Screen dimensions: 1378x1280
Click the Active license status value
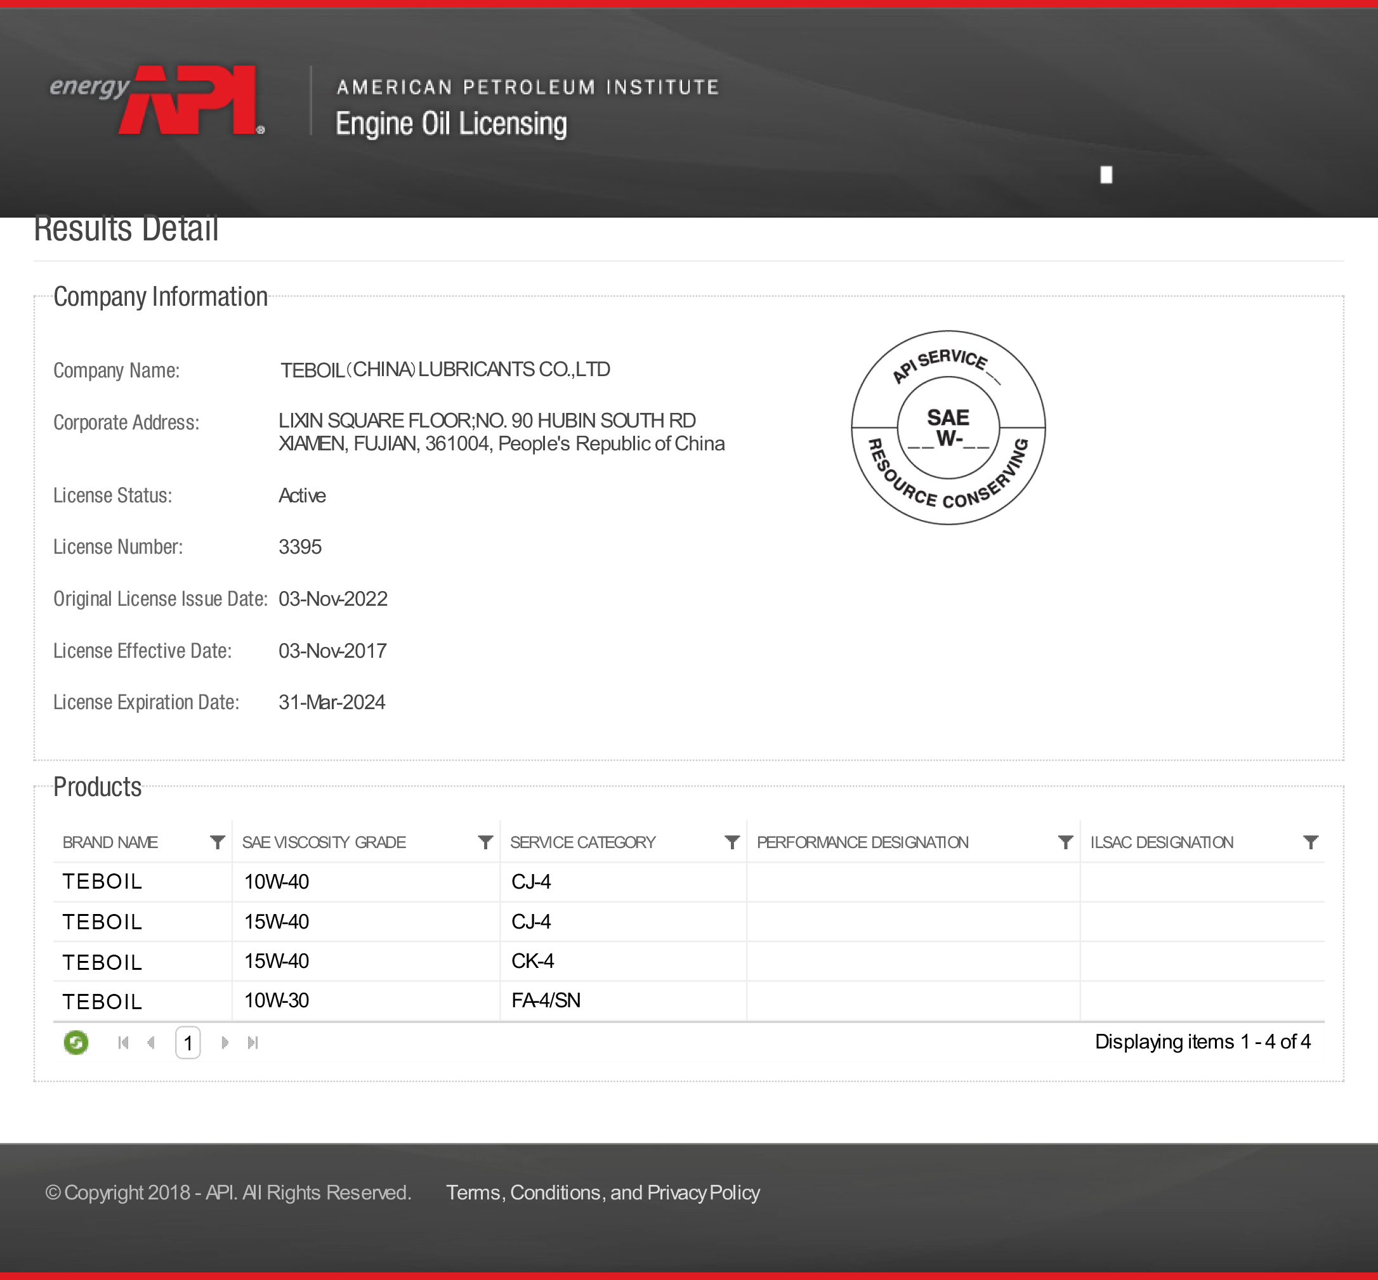click(302, 496)
